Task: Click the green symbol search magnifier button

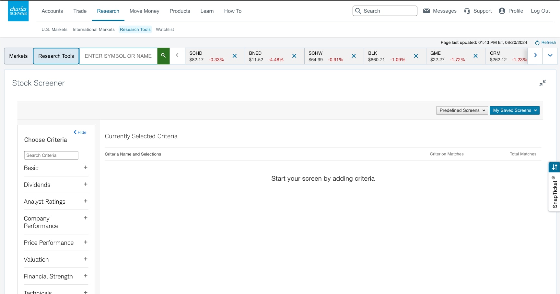Action: 163,56
